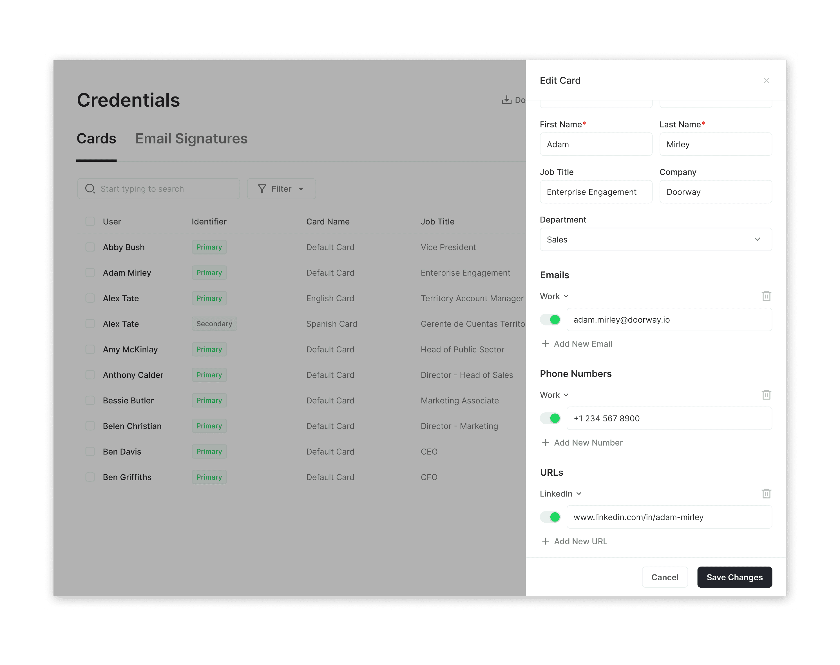Open the phone type Work dropdown
Screen dimensions: 840x665
[x=554, y=395]
